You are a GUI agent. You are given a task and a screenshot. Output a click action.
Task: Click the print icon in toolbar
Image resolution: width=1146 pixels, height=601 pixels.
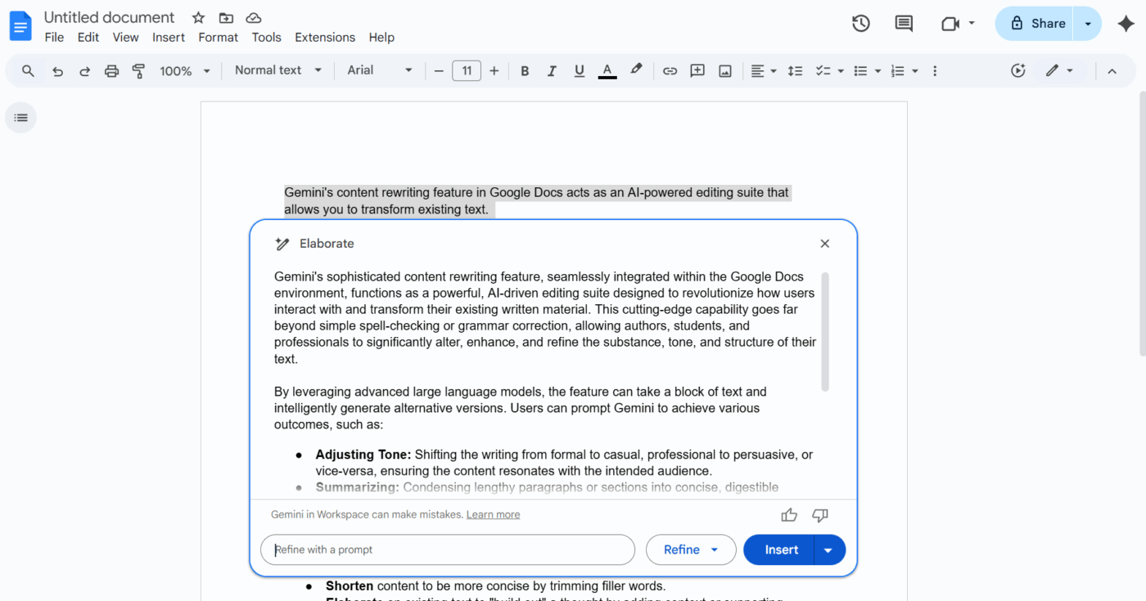111,71
